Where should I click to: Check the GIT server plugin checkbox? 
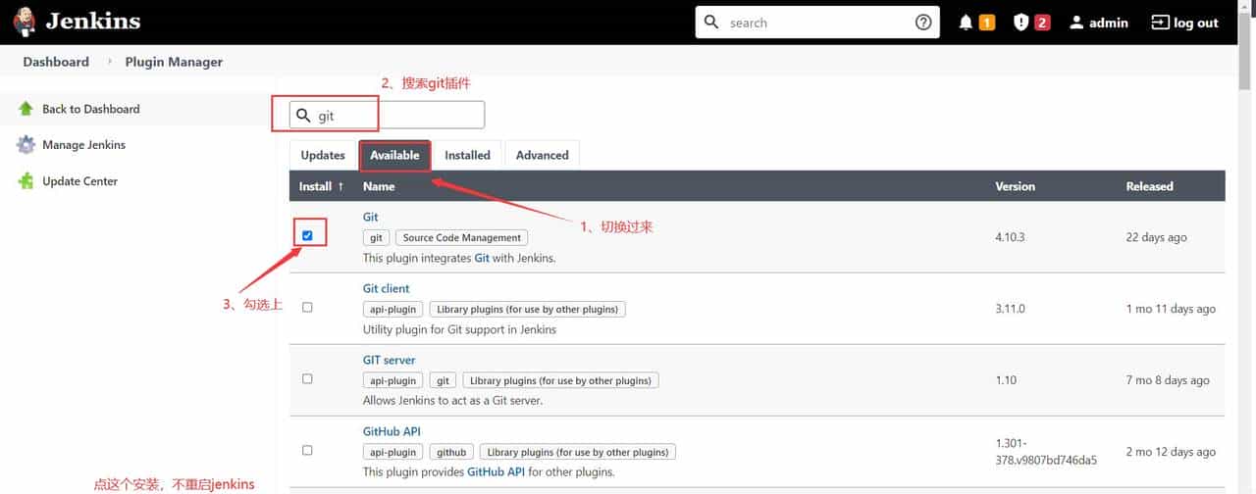tap(307, 378)
